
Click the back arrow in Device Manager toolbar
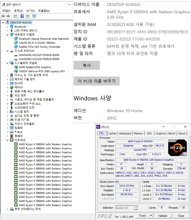(3, 16)
